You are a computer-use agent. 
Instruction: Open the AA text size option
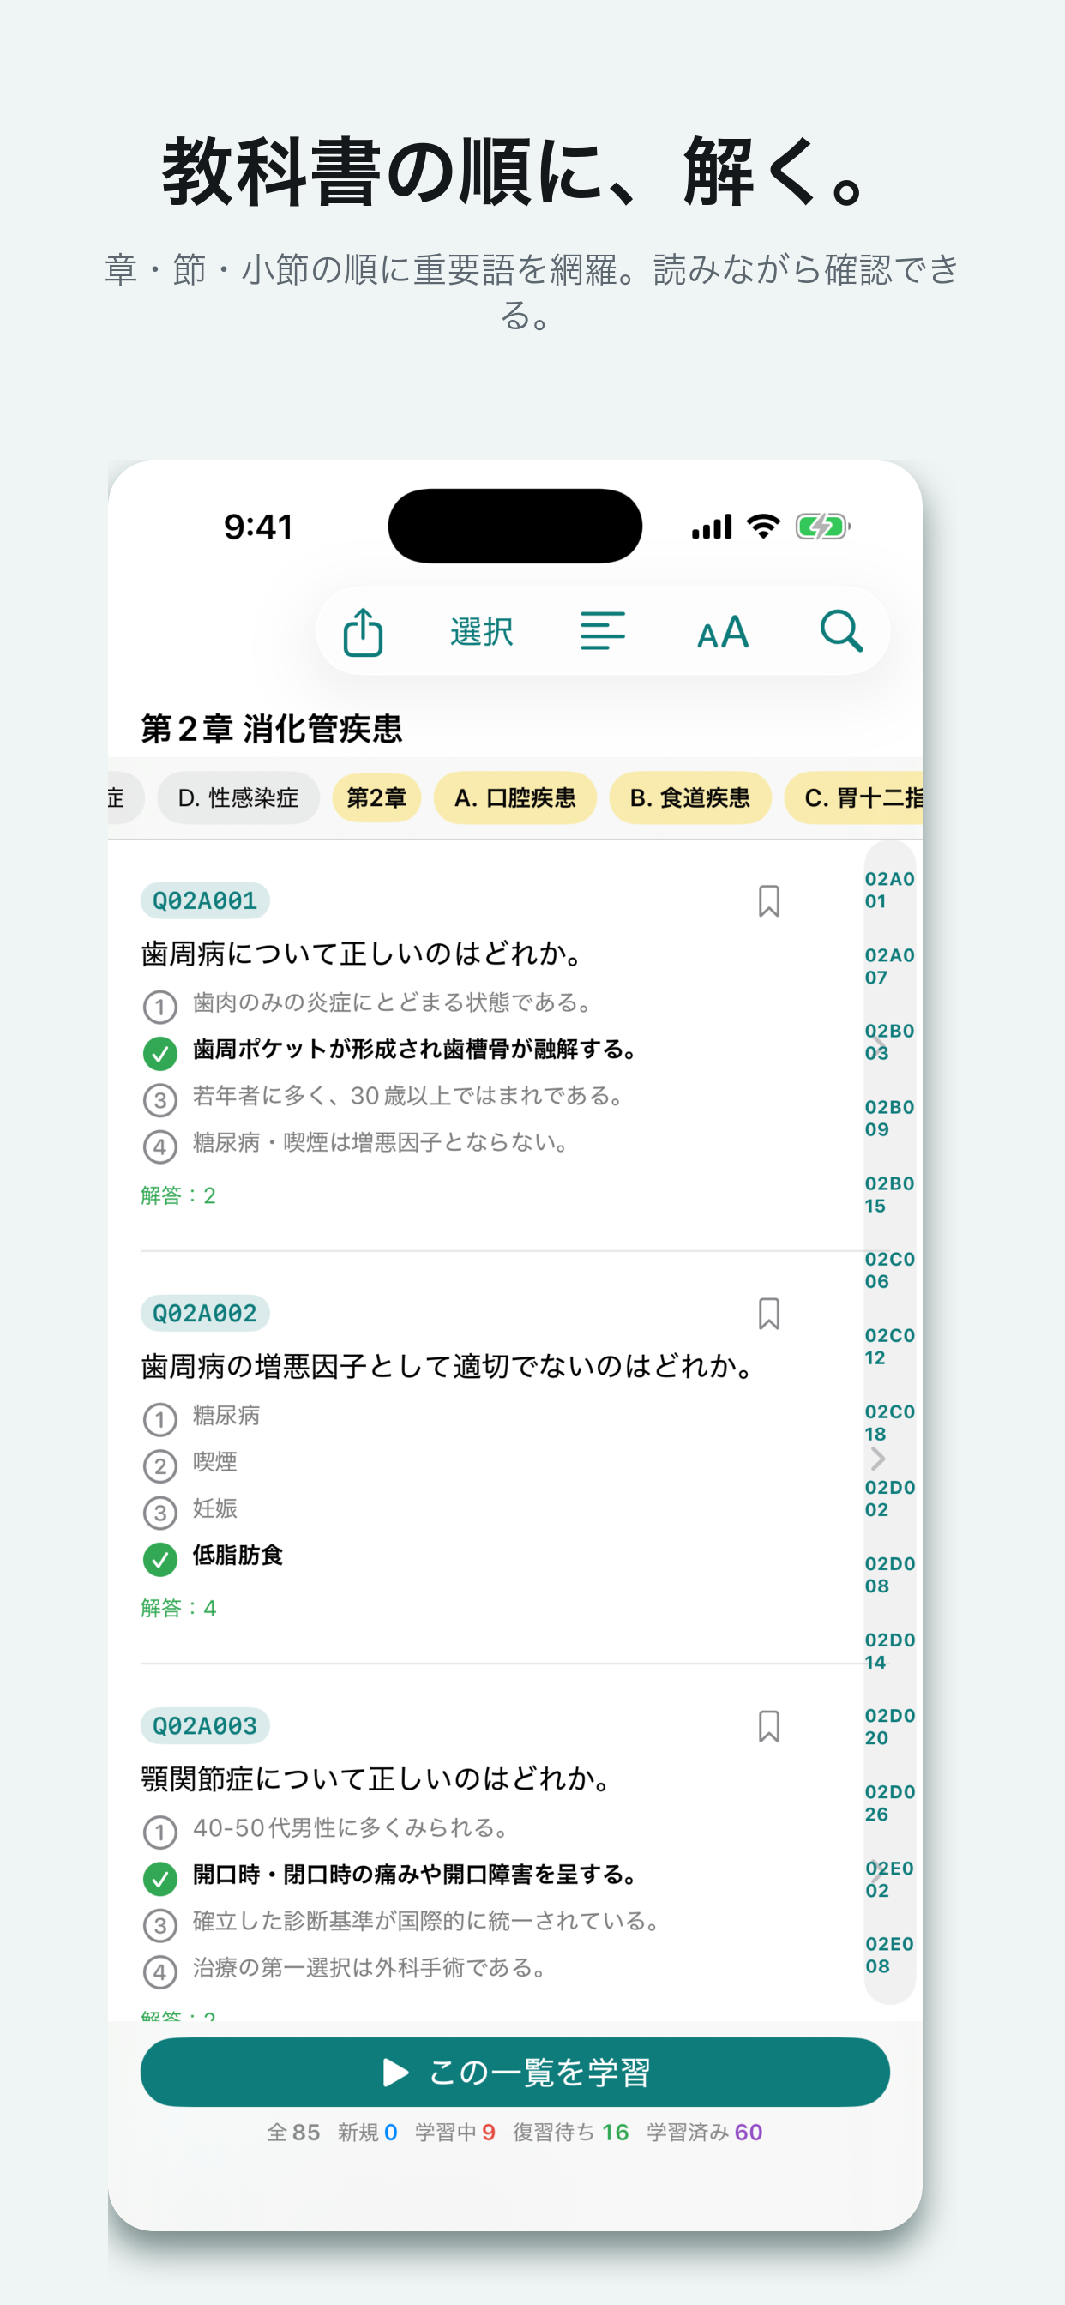pyautogui.click(x=722, y=632)
